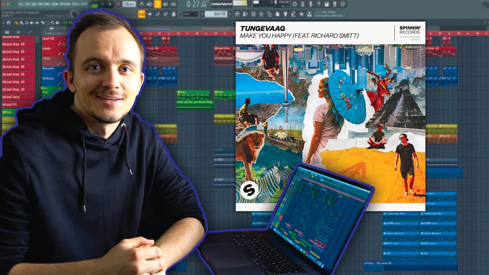
Task: Click the stop button in transport
Action: pyautogui.click(x=110, y=4)
